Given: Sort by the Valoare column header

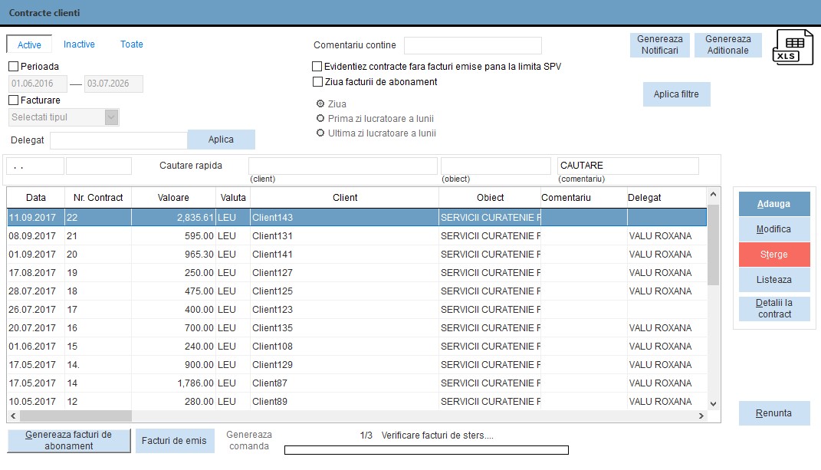Looking at the screenshot, I should pyautogui.click(x=173, y=198).
